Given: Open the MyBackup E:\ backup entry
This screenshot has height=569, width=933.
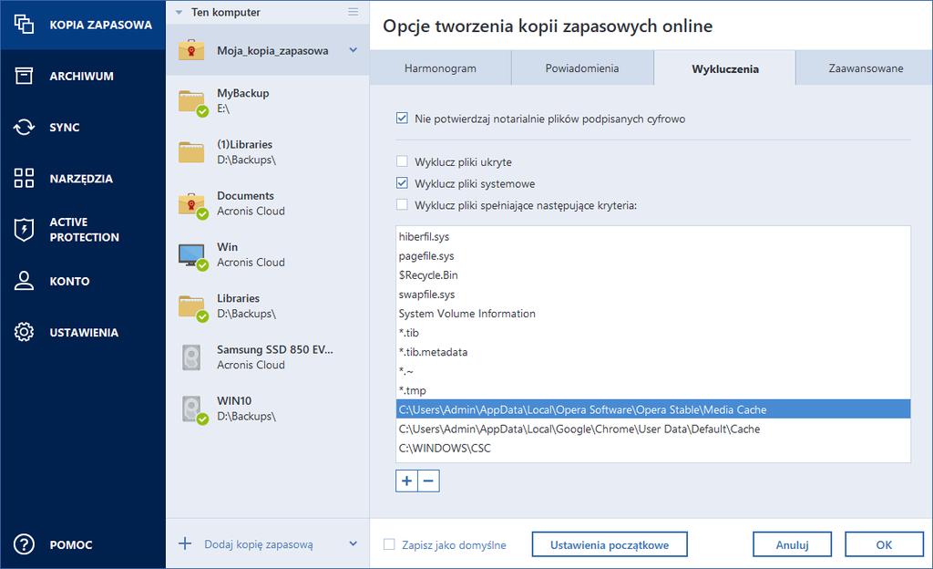Looking at the screenshot, I should 268,101.
